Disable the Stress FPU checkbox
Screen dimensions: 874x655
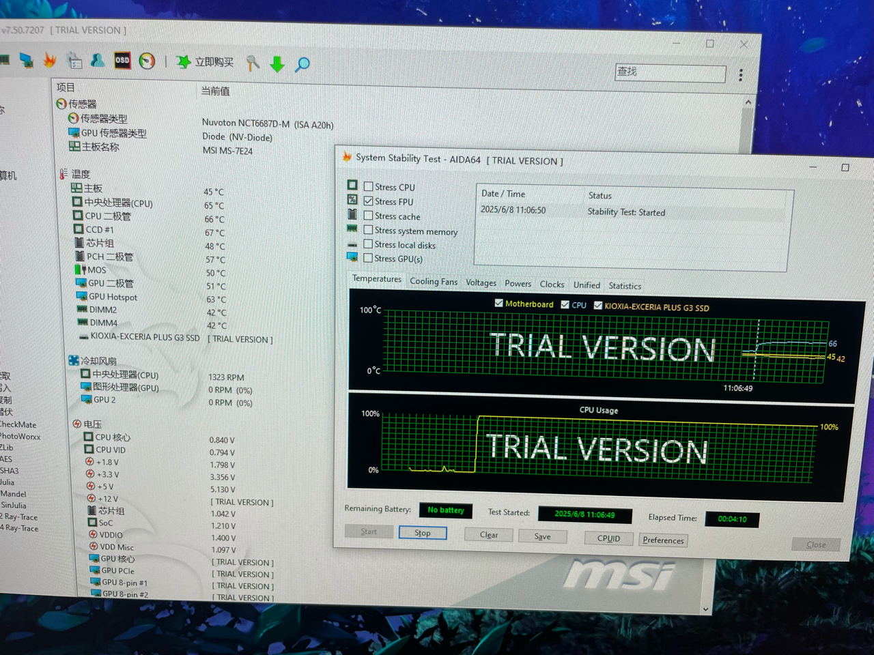[369, 200]
